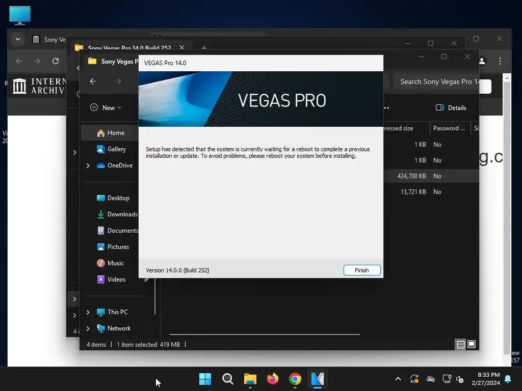Open the clock and date flyout
522x391 pixels.
486,379
